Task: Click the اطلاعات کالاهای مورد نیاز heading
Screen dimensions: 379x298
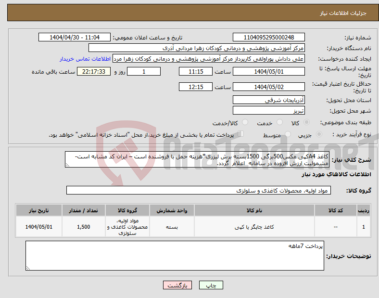Action: [336, 174]
